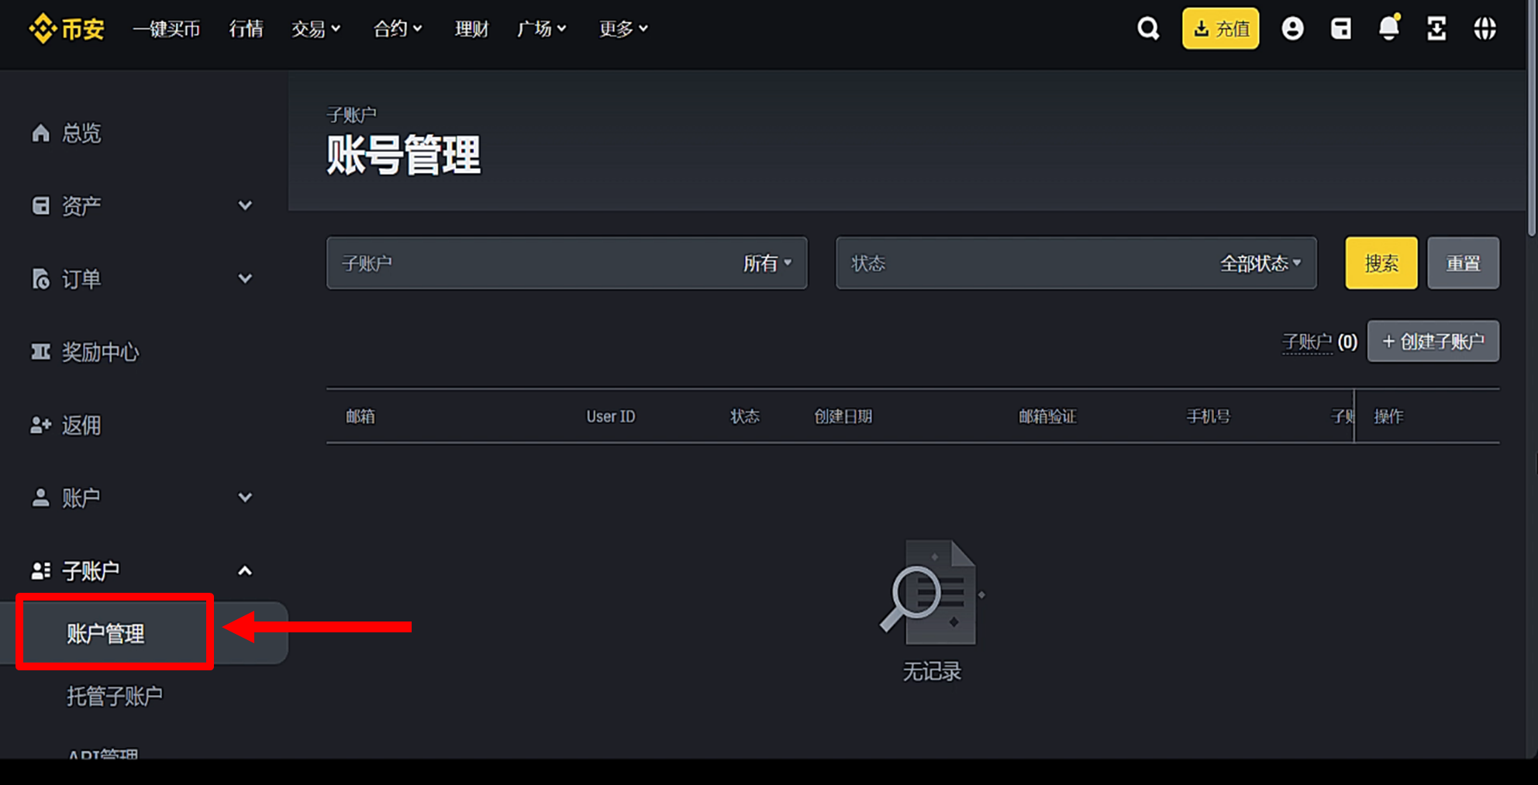Click the 子账户 search input field
The image size is (1538, 785).
[x=543, y=263]
